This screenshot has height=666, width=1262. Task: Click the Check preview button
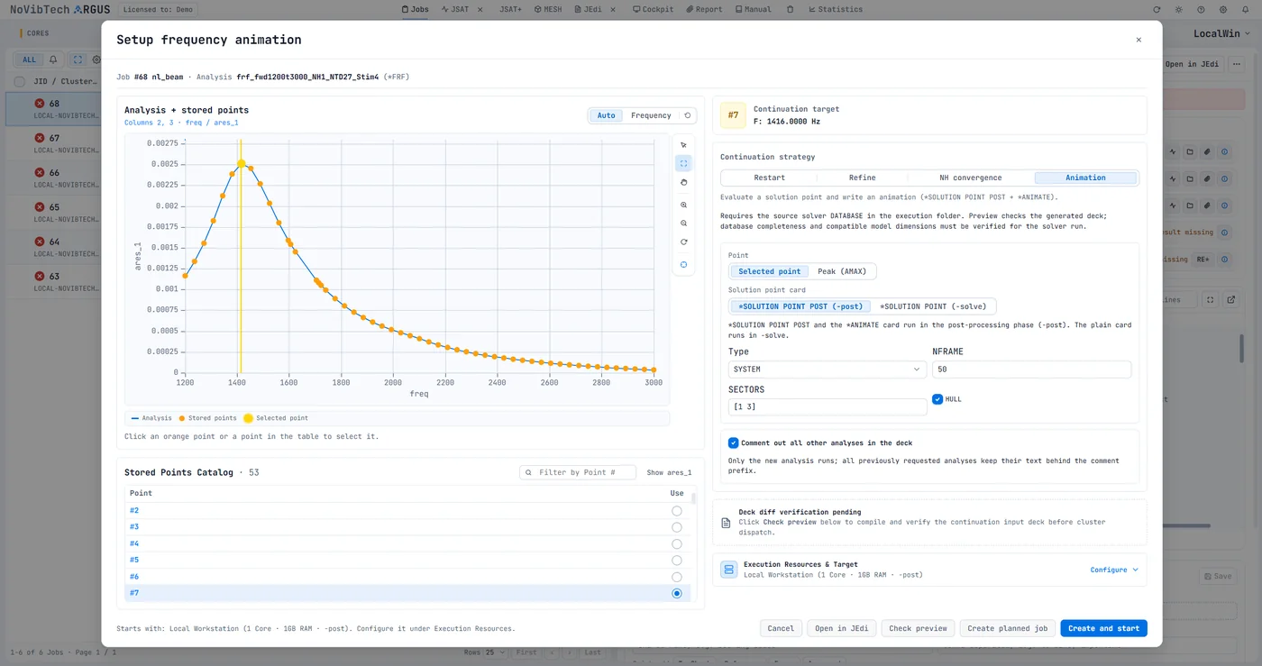[918, 628]
